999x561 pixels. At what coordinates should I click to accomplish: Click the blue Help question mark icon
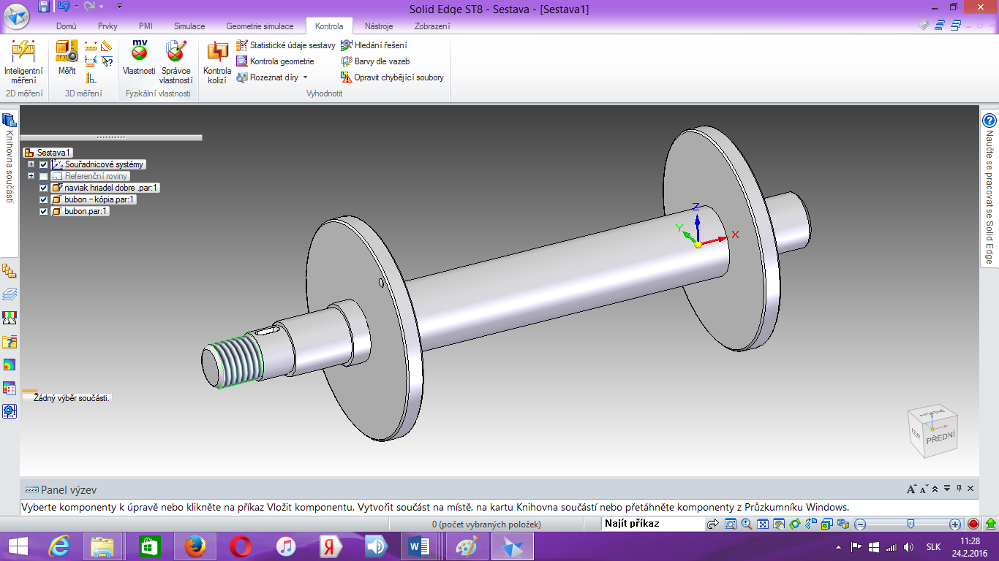click(x=989, y=121)
